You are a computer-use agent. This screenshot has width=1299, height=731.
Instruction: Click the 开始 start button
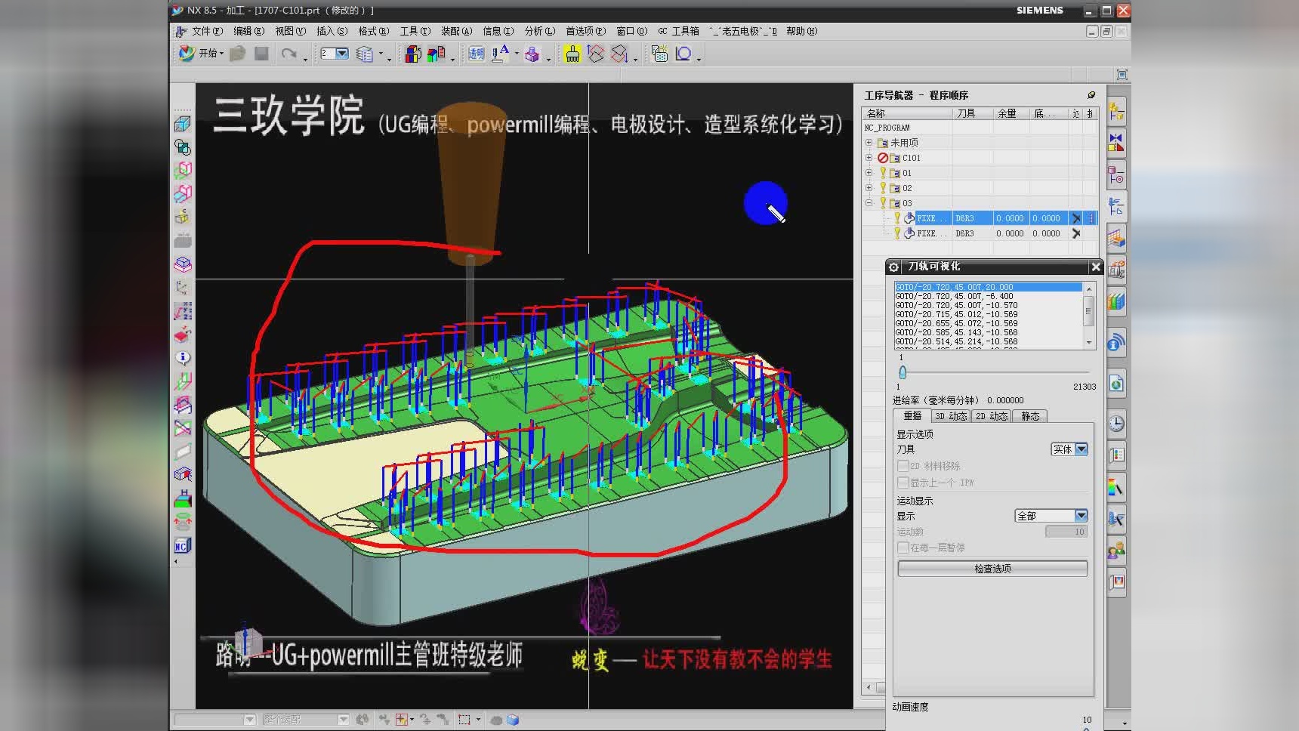(200, 54)
